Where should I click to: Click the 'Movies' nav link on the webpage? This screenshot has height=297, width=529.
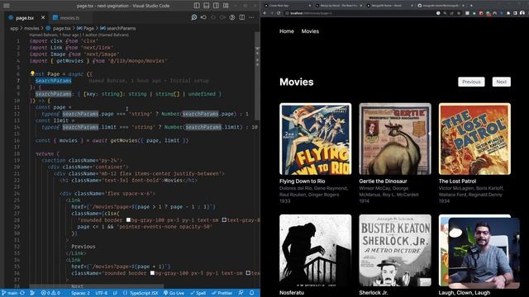[310, 31]
